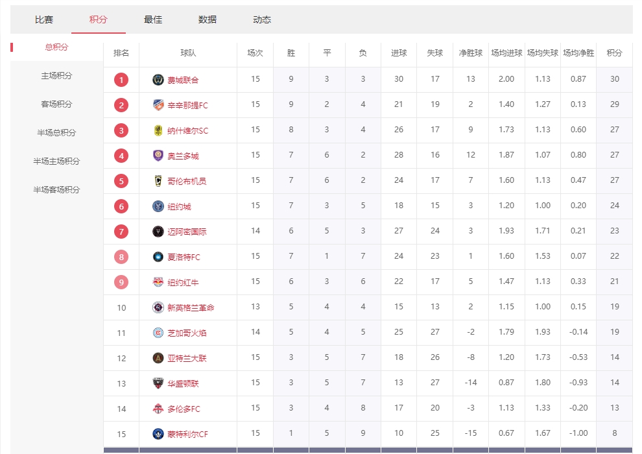The height and width of the screenshot is (454, 642).
Task: Click the Toronto FC team crest
Action: click(x=158, y=409)
